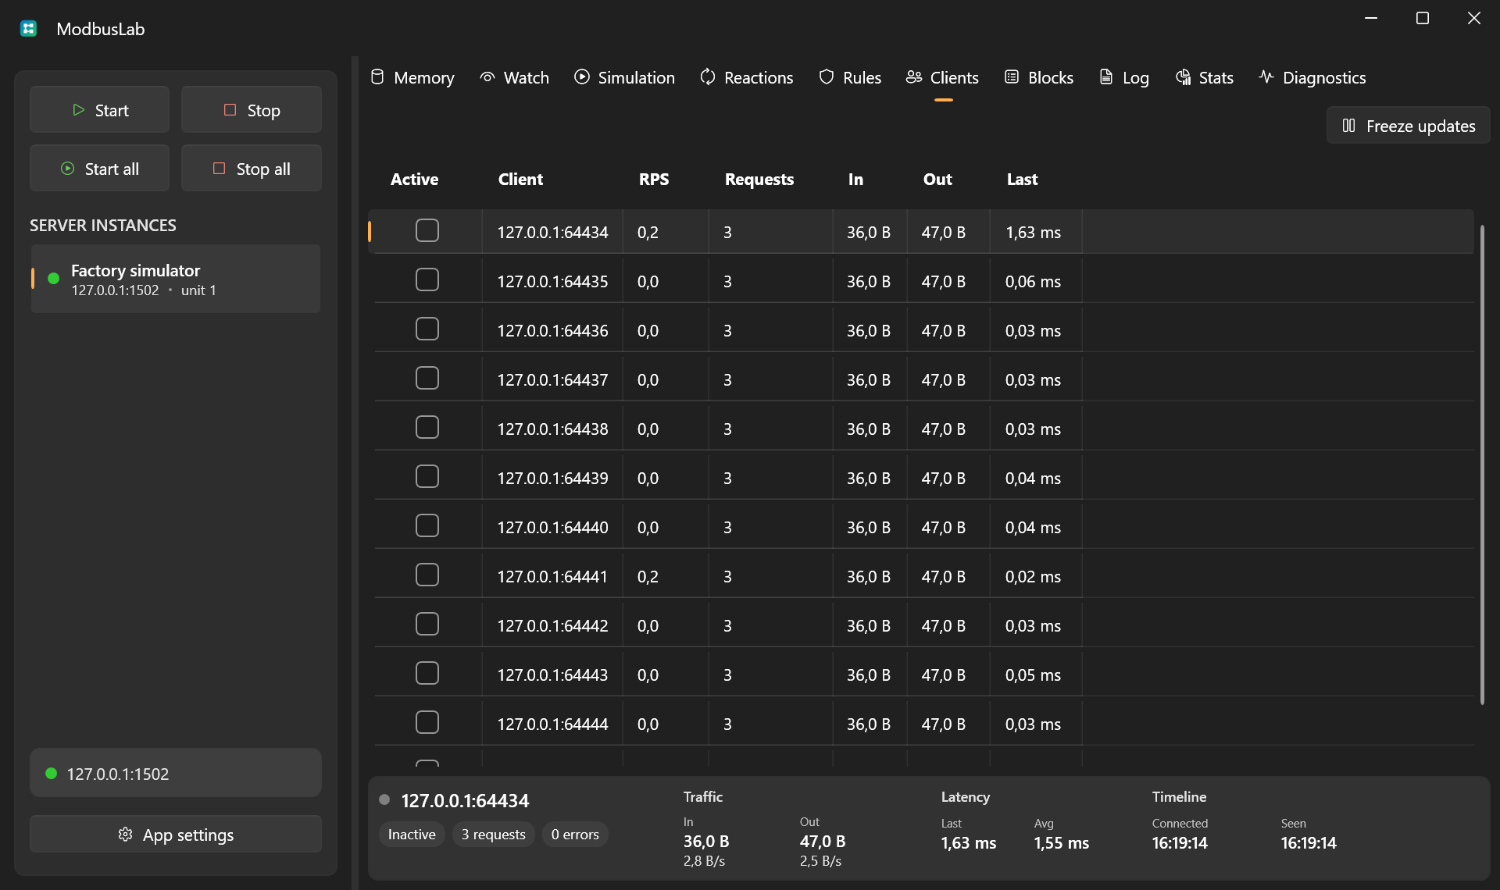The image size is (1500, 890).
Task: Click the Watch eye icon
Action: click(x=487, y=77)
